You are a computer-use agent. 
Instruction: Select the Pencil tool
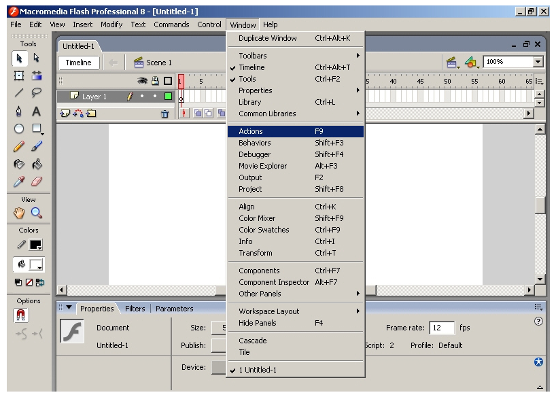coord(19,146)
